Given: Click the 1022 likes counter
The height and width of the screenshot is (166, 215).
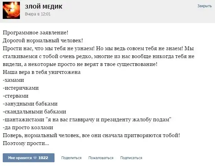Looking at the screenshot, I should point(43,158).
